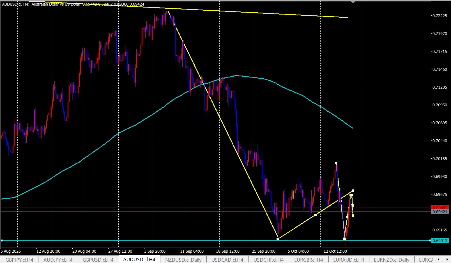The image size is (451, 263).
Task: Click the 12 Oct 12:00 time label
Action: 335,251
